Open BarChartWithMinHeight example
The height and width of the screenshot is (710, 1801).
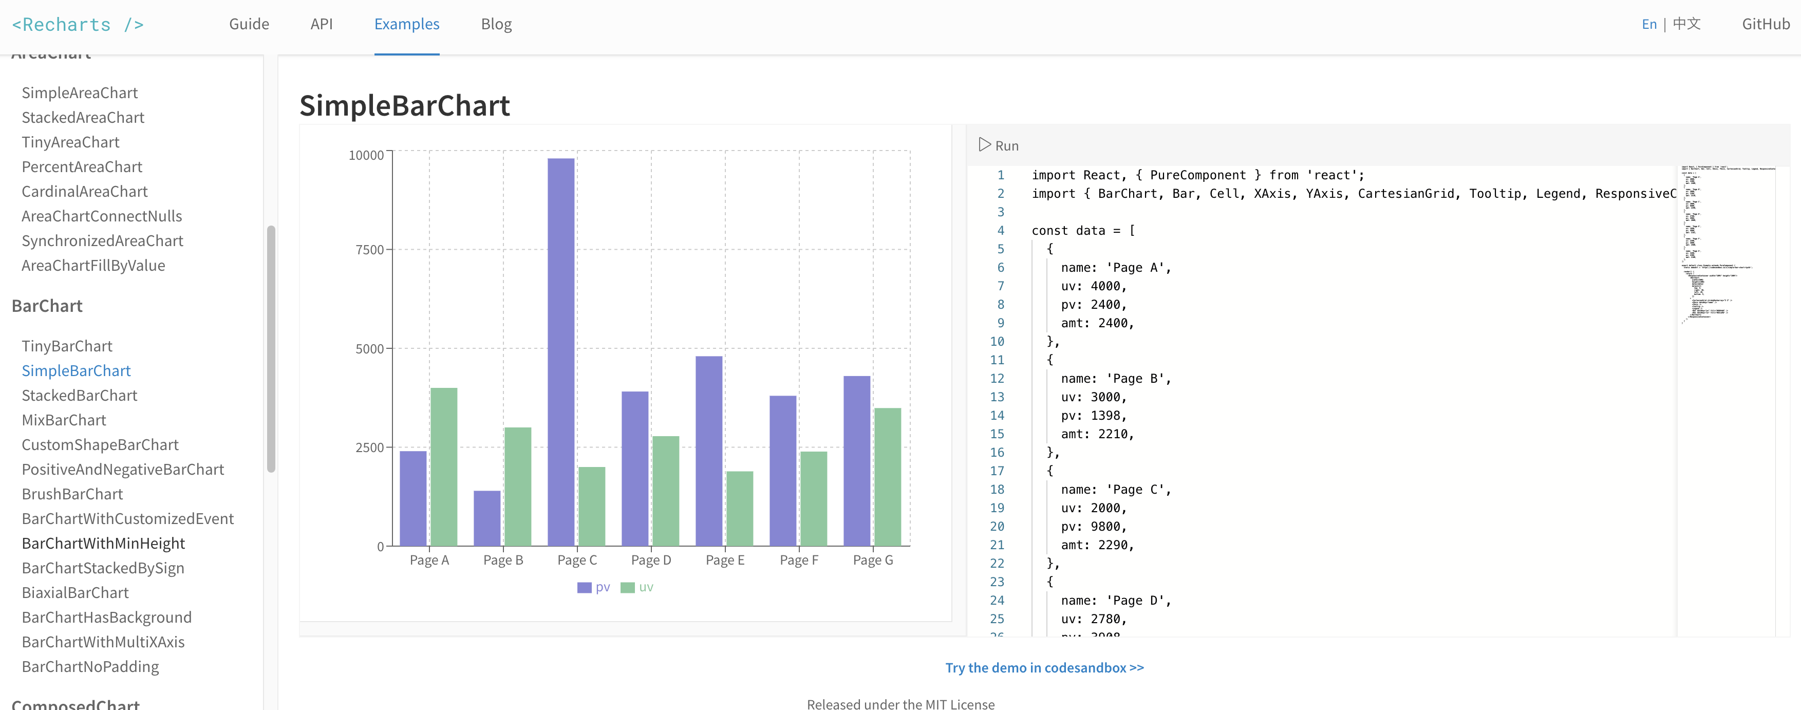[x=103, y=544]
